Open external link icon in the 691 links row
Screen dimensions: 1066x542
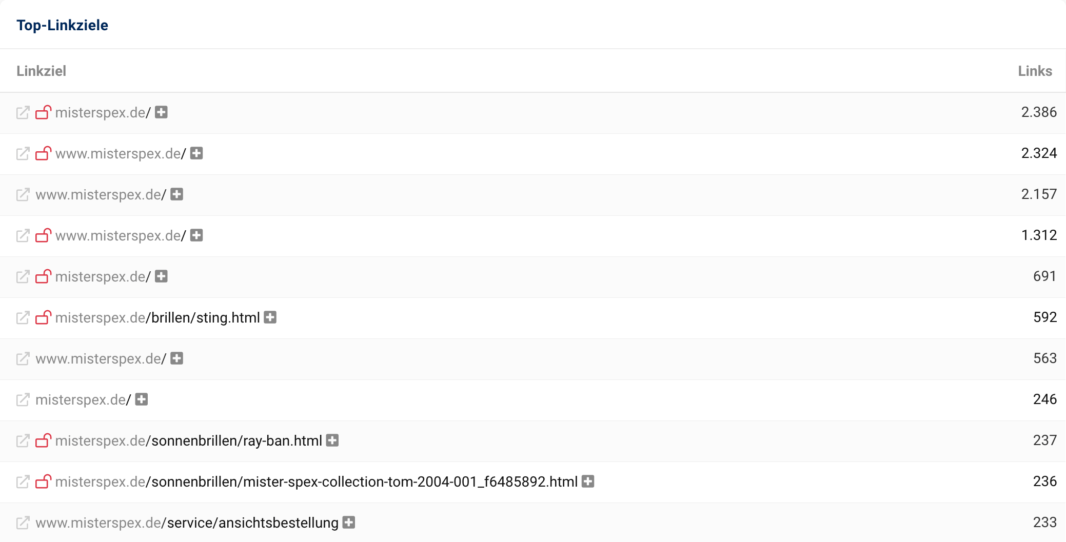click(x=23, y=277)
